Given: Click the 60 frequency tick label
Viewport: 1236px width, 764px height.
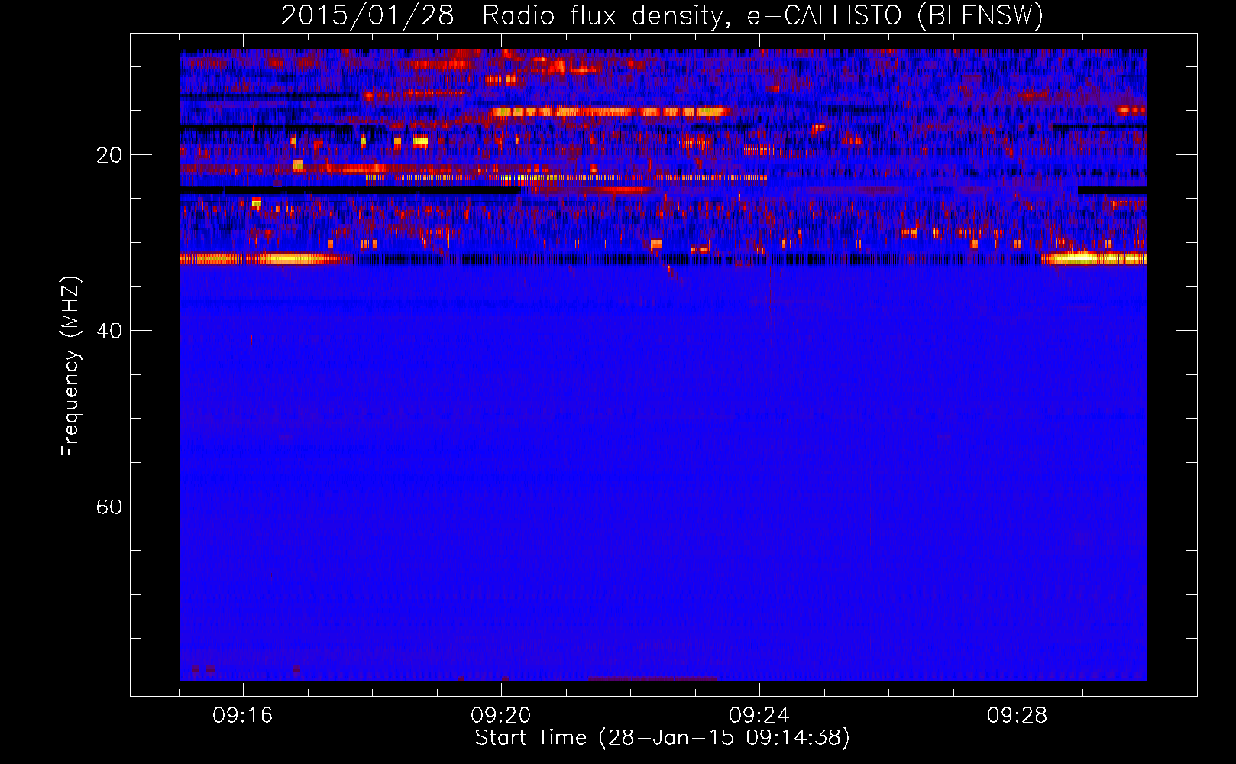Looking at the screenshot, I should 108,507.
